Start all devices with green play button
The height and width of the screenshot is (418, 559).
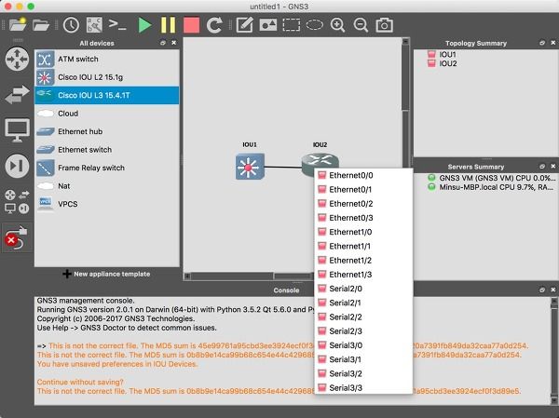(x=144, y=25)
